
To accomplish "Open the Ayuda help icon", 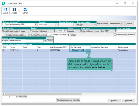I will click(14, 10).
